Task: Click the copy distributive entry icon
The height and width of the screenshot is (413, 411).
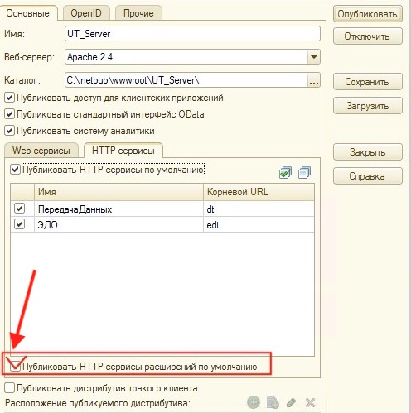Action: point(273,402)
